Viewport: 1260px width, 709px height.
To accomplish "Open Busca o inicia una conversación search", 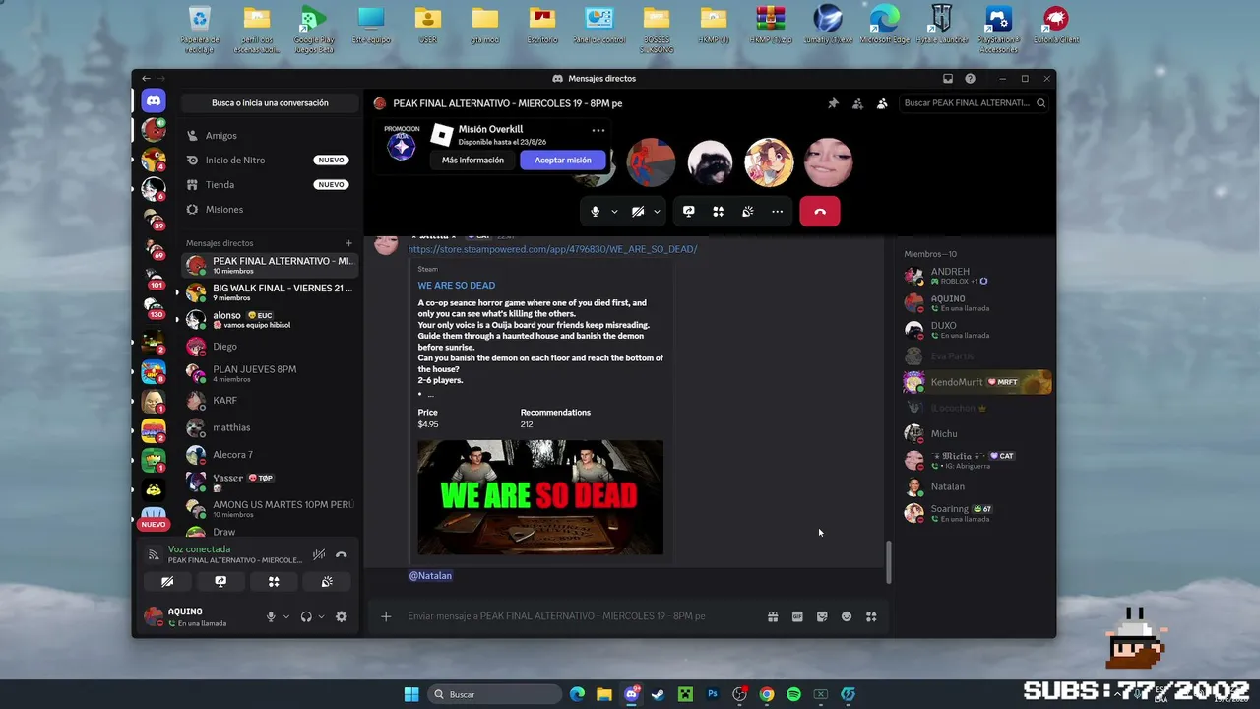I will point(270,103).
